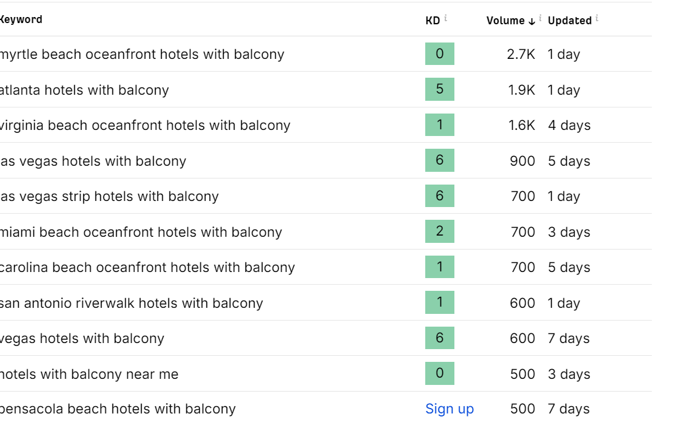Click the Volume sort descending arrow
Image resolution: width=681 pixels, height=425 pixels.
[x=532, y=21]
